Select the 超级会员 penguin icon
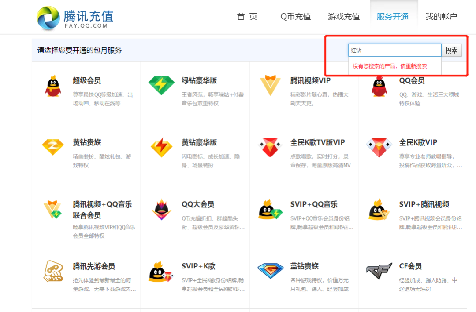Image resolution: width=476 pixels, height=312 pixels. [x=53, y=86]
